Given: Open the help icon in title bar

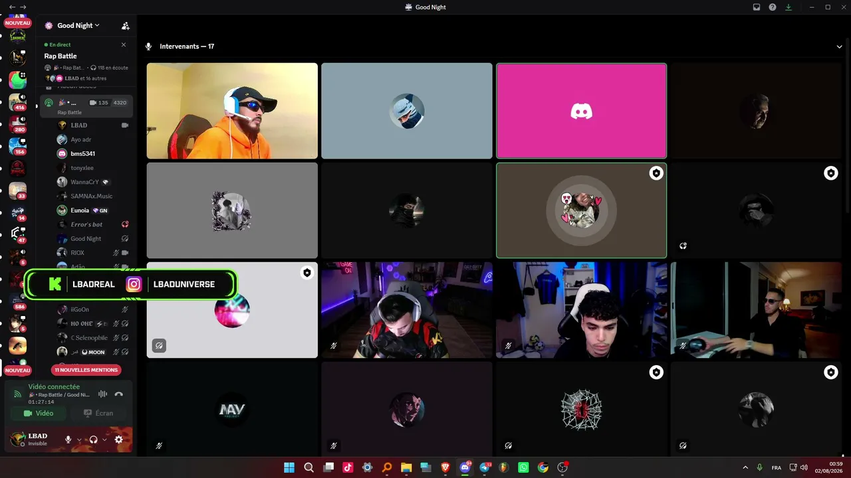Looking at the screenshot, I should pos(773,7).
